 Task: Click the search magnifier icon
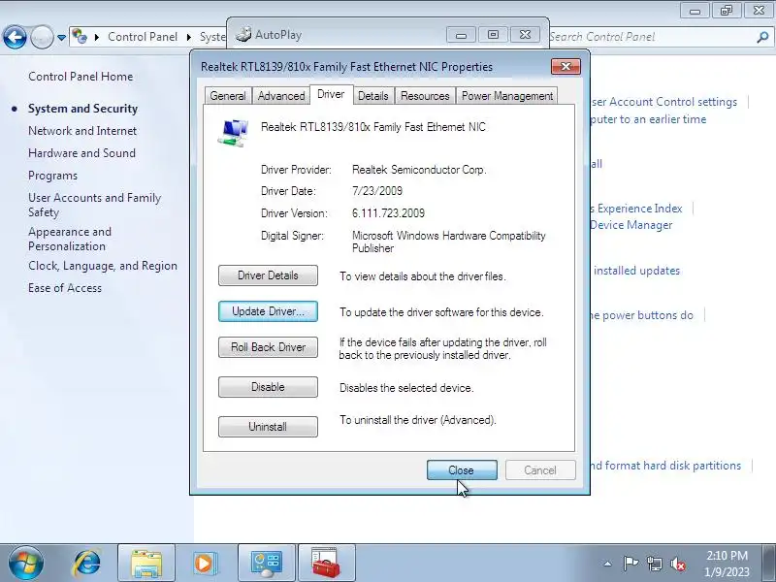click(x=762, y=37)
